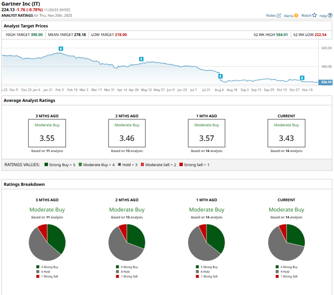Click the 'Based on 11 analysts' text under 3.55
The image size is (334, 295).
47,151
